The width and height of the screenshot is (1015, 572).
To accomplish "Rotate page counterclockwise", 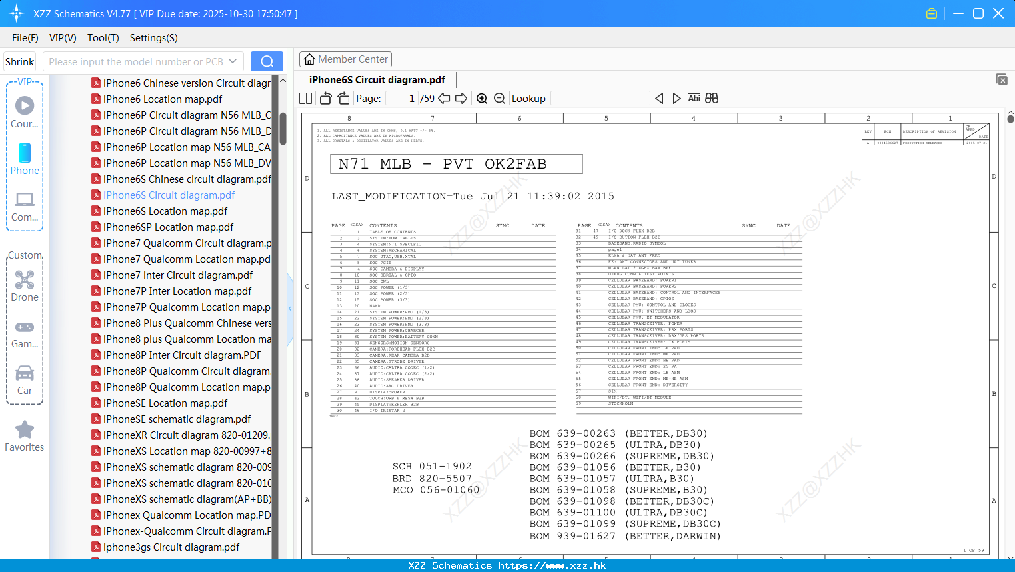I will point(326,99).
